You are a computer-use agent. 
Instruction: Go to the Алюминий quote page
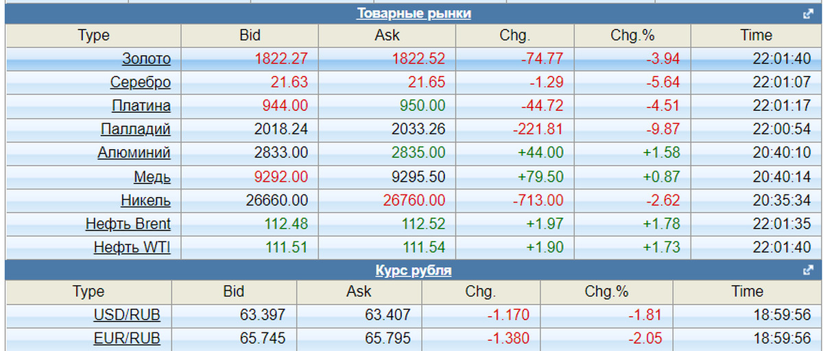(x=134, y=153)
